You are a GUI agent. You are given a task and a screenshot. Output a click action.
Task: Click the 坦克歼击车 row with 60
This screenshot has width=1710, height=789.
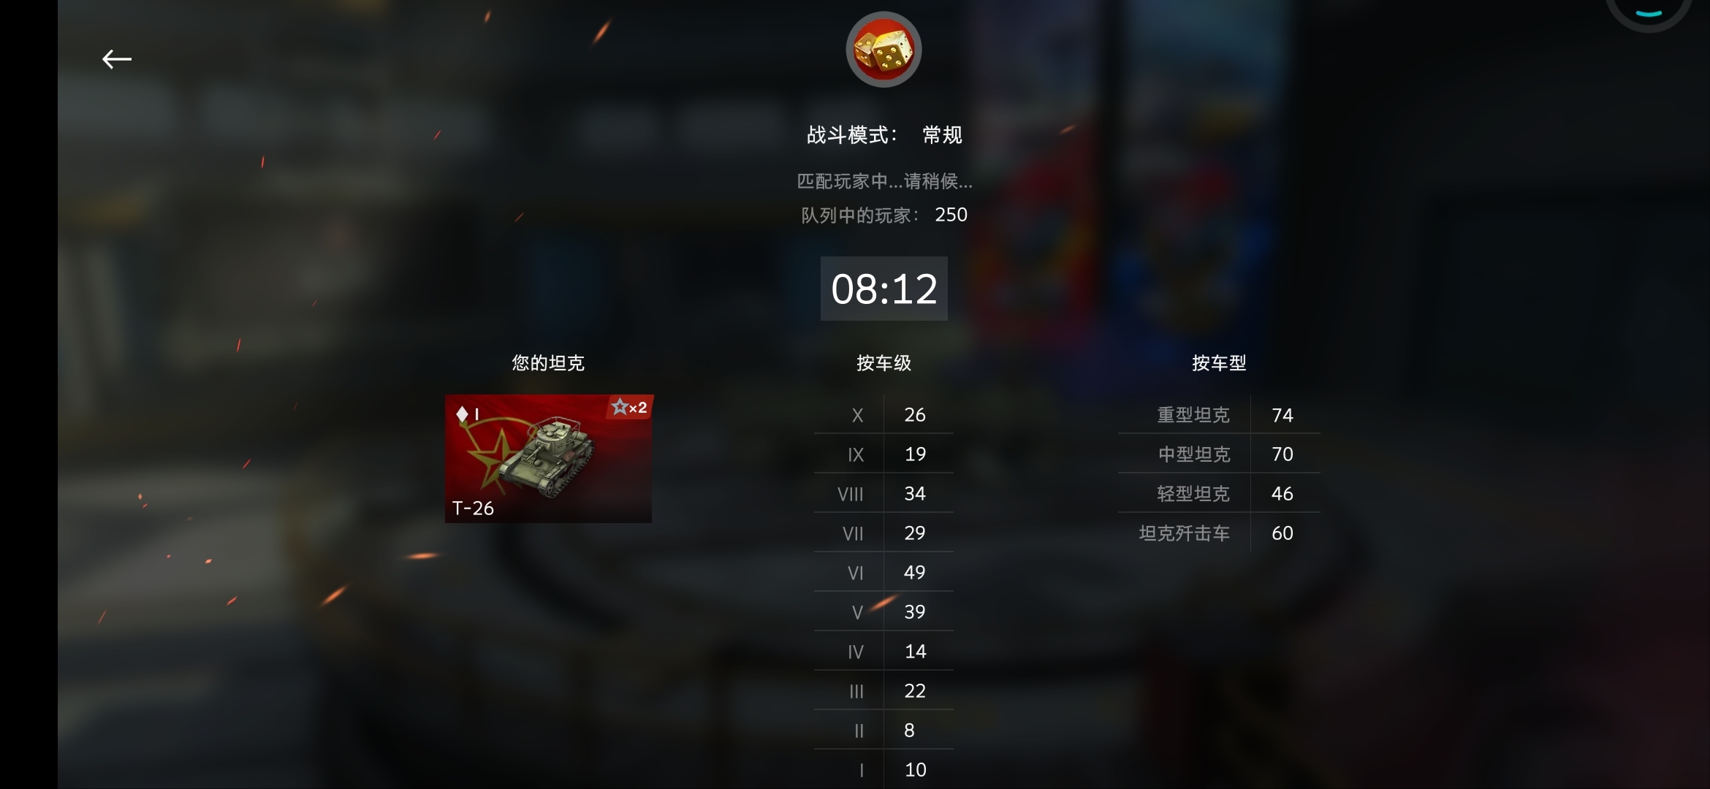pyautogui.click(x=1219, y=533)
